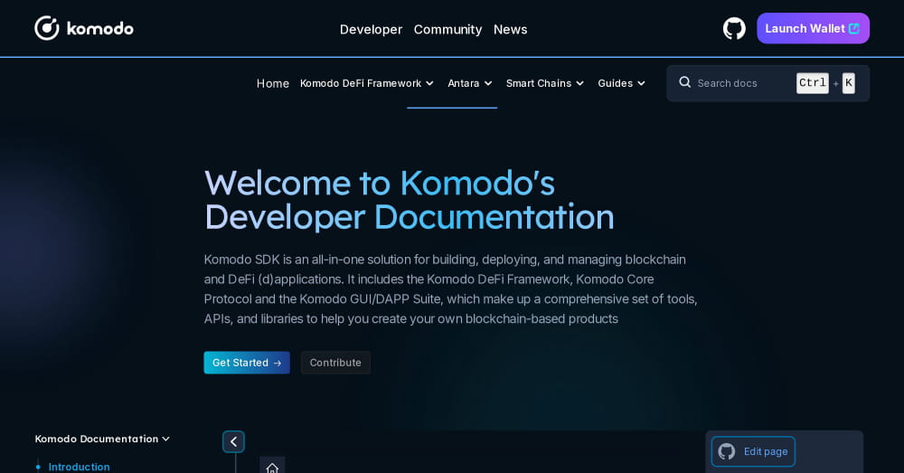Click the GitHub icon beside Edit page

[x=727, y=451]
